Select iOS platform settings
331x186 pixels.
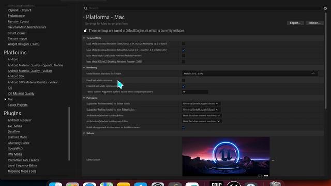tap(10, 88)
